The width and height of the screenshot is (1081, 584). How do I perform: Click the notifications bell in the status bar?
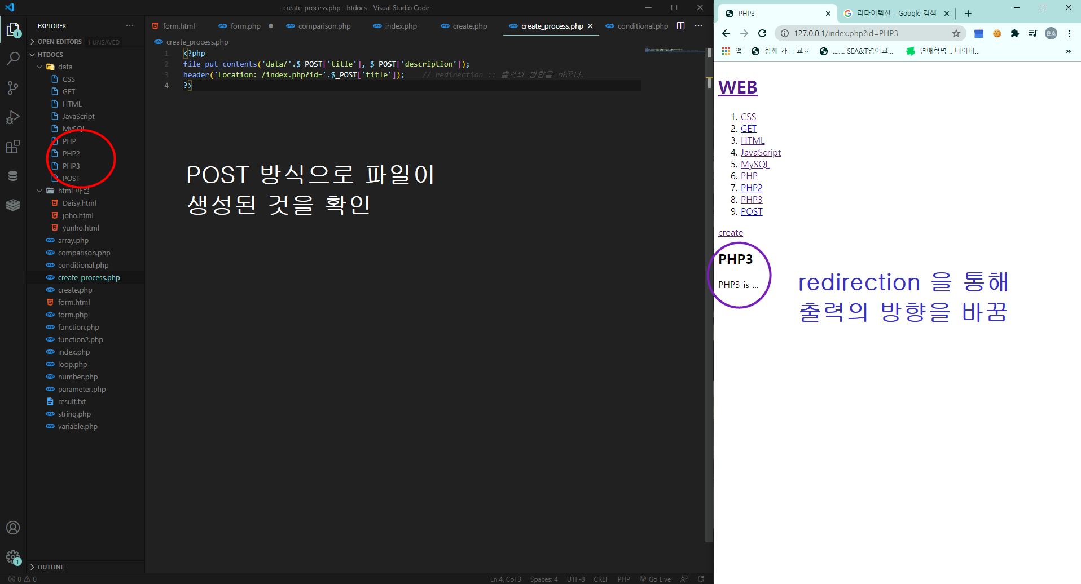(701, 579)
